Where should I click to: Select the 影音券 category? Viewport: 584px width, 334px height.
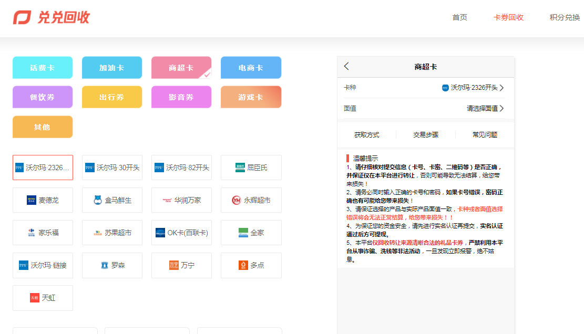(181, 97)
